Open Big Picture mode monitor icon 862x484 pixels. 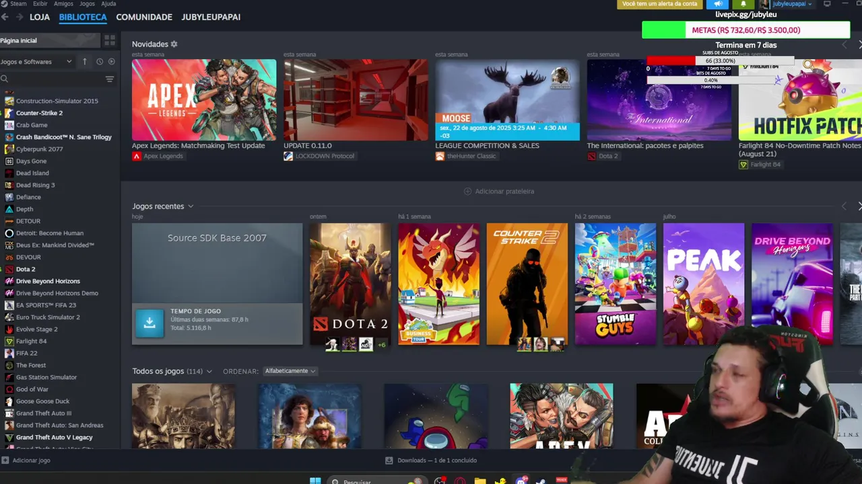coord(827,4)
